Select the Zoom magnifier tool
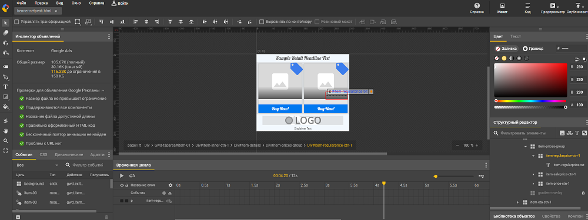The image size is (588, 220). point(6,141)
